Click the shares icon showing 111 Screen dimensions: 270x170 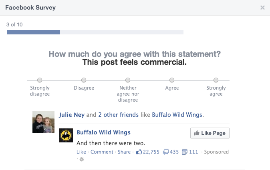pos(185,152)
